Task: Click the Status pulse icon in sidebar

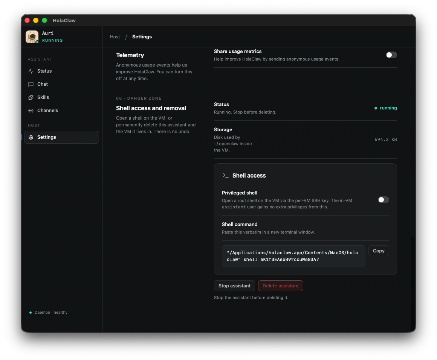Action: (31, 71)
